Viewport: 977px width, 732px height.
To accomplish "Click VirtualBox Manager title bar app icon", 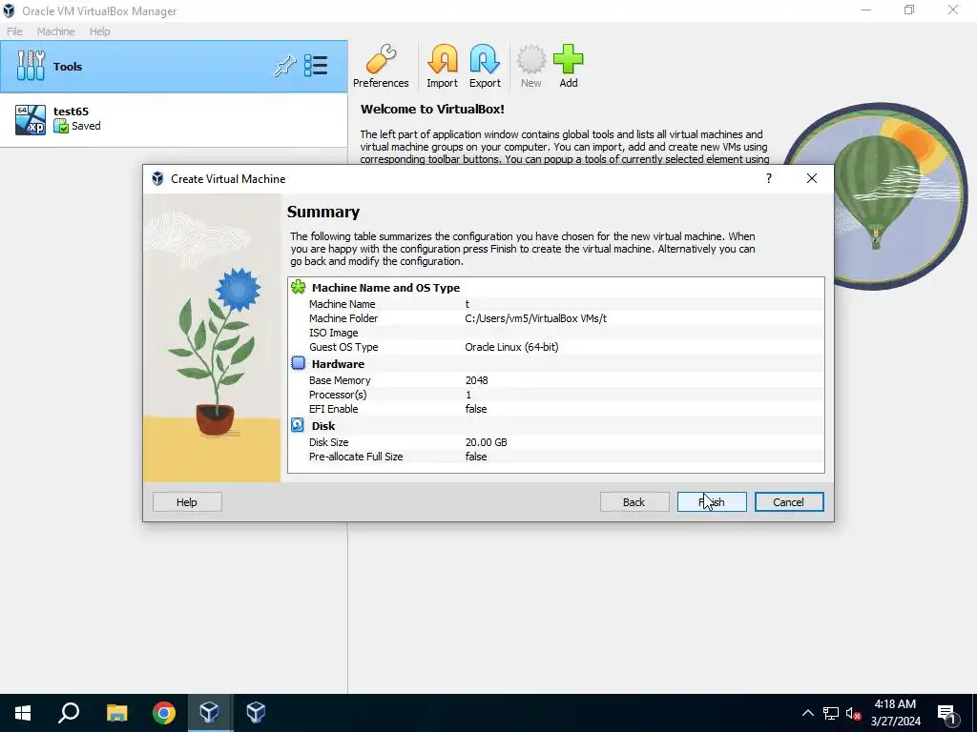I will coord(9,10).
